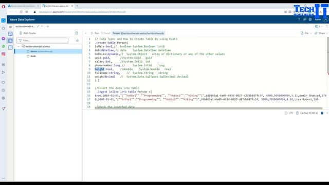Close the results pane with the X
Image resolution: width=329 pixels, height=185 pixels.
[327, 113]
